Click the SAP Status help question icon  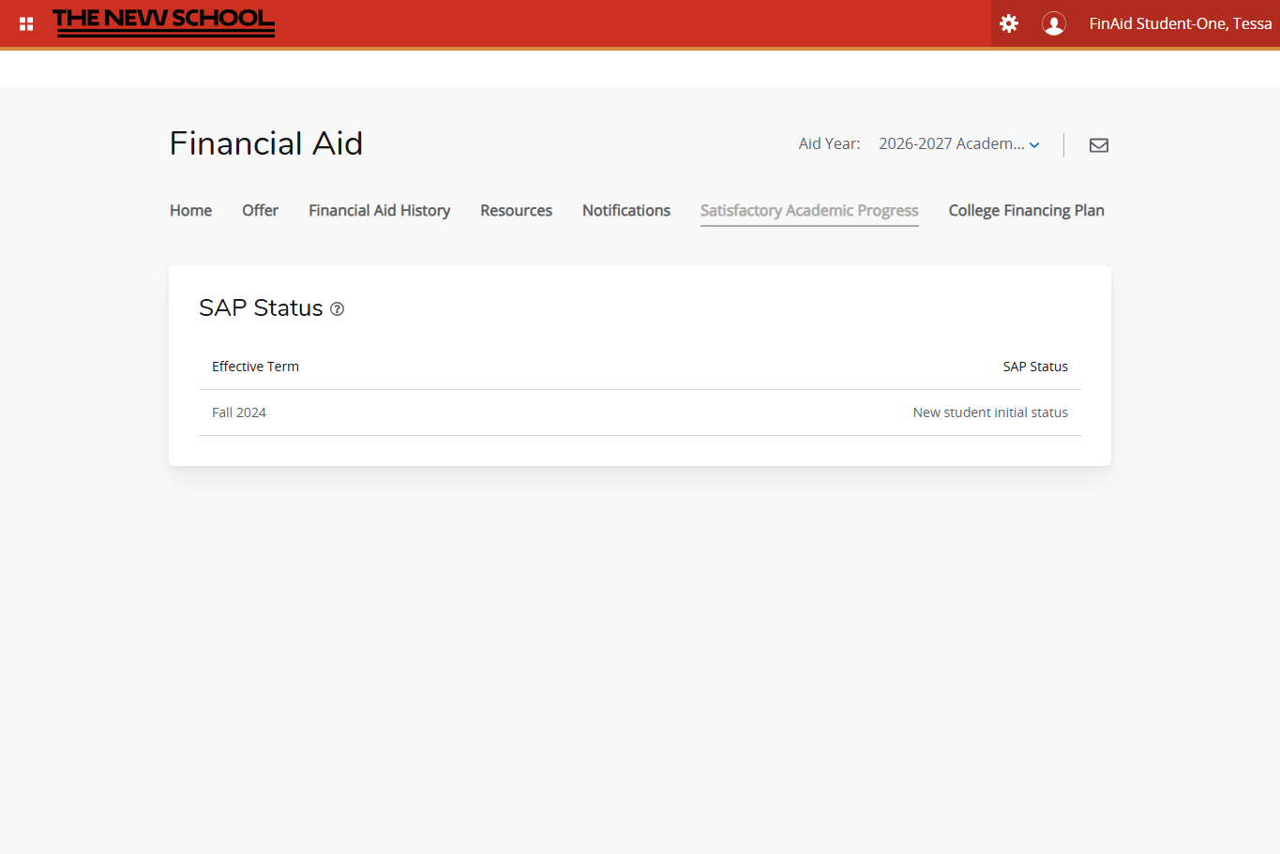(338, 309)
